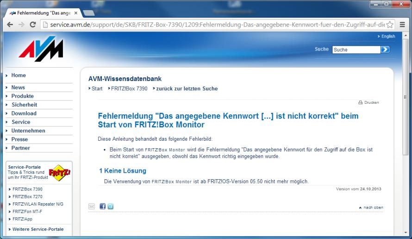Jump to top with nach oben
Viewport: 412px width, 239px height.
pos(371,208)
